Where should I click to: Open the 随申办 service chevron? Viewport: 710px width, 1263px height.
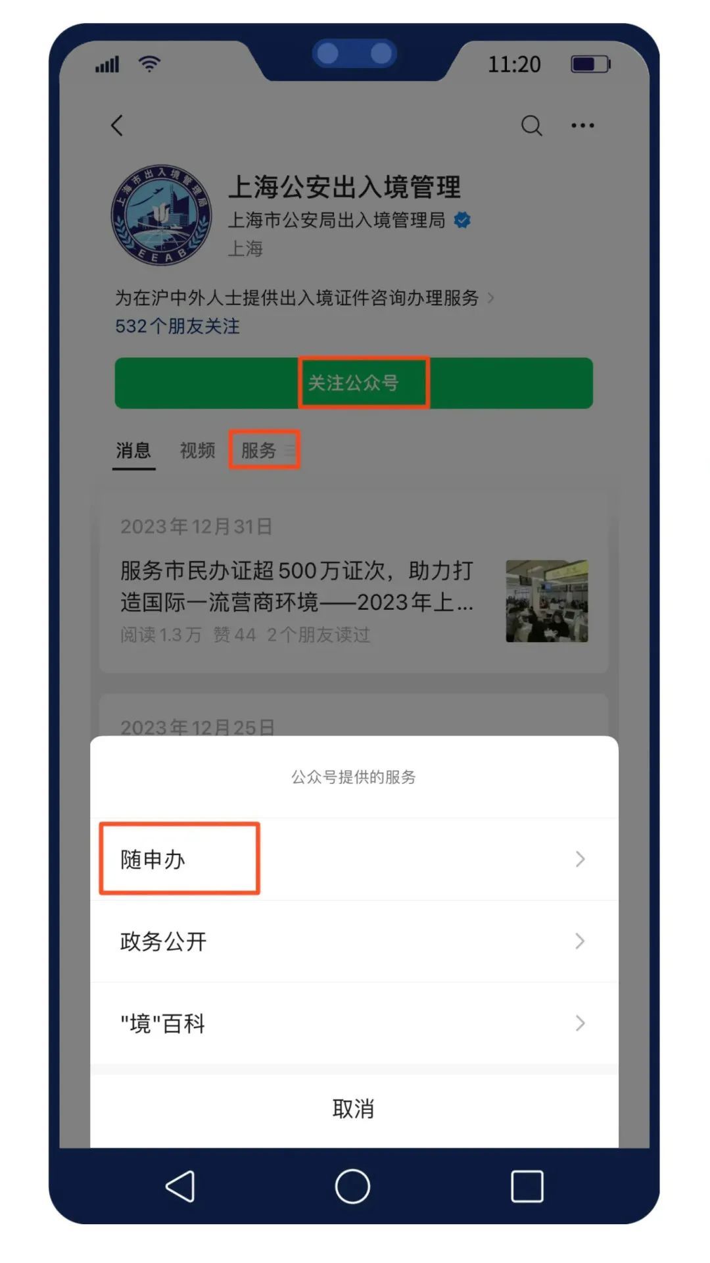coord(580,859)
